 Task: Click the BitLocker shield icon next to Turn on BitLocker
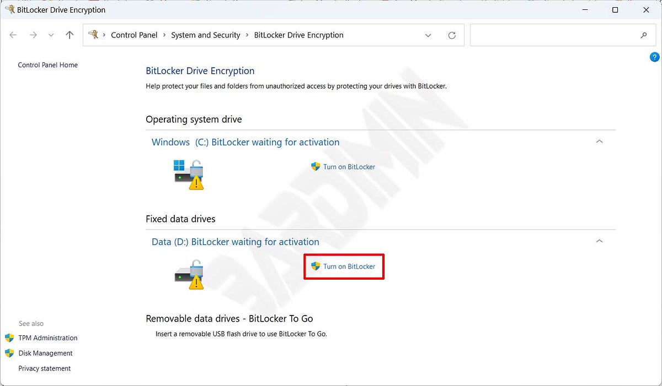coord(316,267)
